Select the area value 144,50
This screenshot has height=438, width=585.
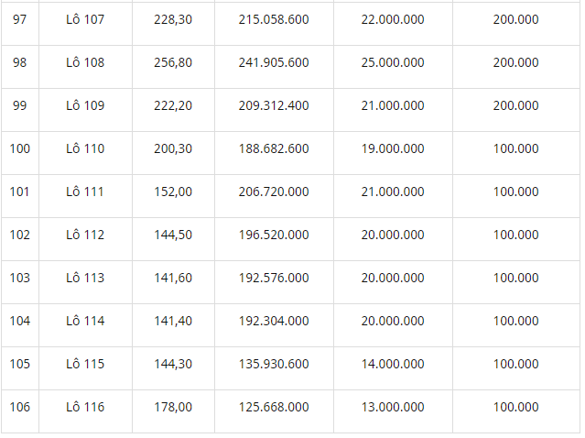(x=173, y=235)
